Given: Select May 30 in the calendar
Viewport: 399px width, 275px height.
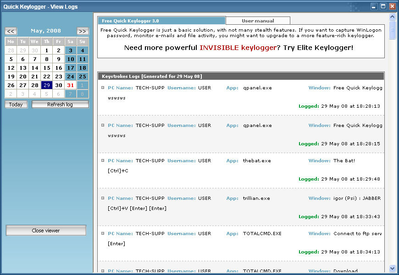Looking at the screenshot, I should [59, 85].
